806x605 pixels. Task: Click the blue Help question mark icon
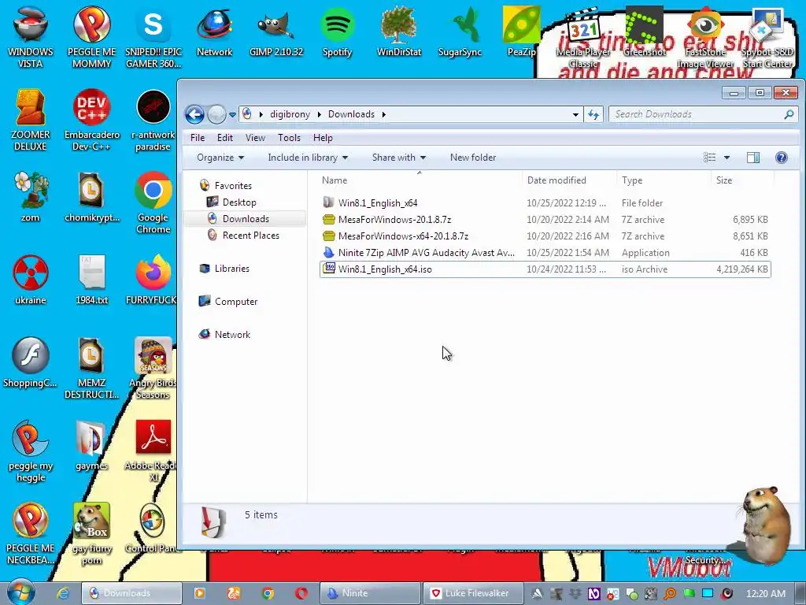(782, 158)
